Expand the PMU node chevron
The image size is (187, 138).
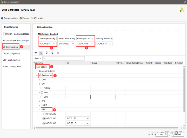pyautogui.click(x=39, y=92)
